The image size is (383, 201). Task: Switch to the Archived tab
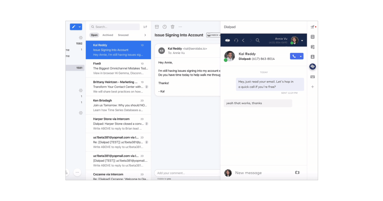coord(108,35)
